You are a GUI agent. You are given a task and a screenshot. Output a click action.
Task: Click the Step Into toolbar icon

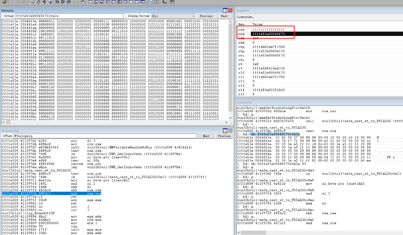(x=57, y=2)
